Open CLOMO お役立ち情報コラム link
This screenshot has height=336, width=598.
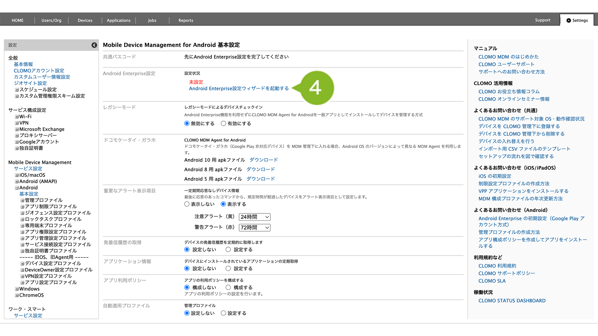pos(509,91)
